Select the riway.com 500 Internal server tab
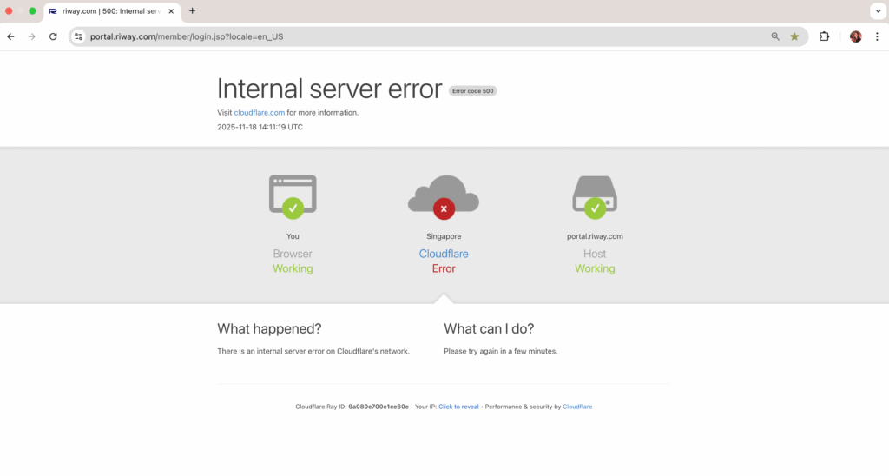The height and width of the screenshot is (476, 889). [x=112, y=11]
